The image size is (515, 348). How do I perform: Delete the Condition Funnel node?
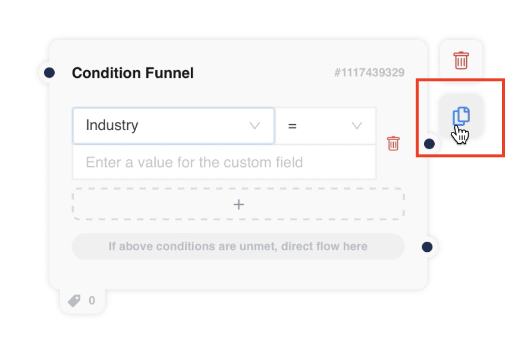pos(461,61)
